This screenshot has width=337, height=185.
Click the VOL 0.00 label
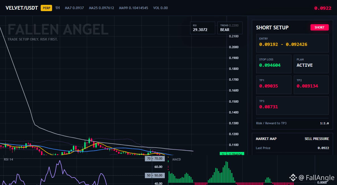[160, 8]
